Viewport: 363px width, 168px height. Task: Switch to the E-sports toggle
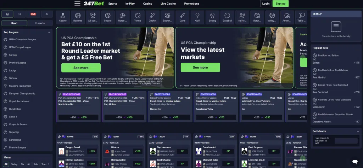pyautogui.click(x=40, y=23)
